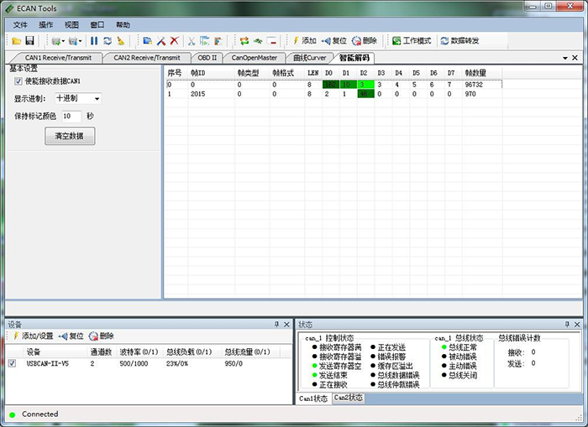588x427 pixels.
Task: Expand the tab list dropdown arrow beside tabs
Action: (x=564, y=58)
